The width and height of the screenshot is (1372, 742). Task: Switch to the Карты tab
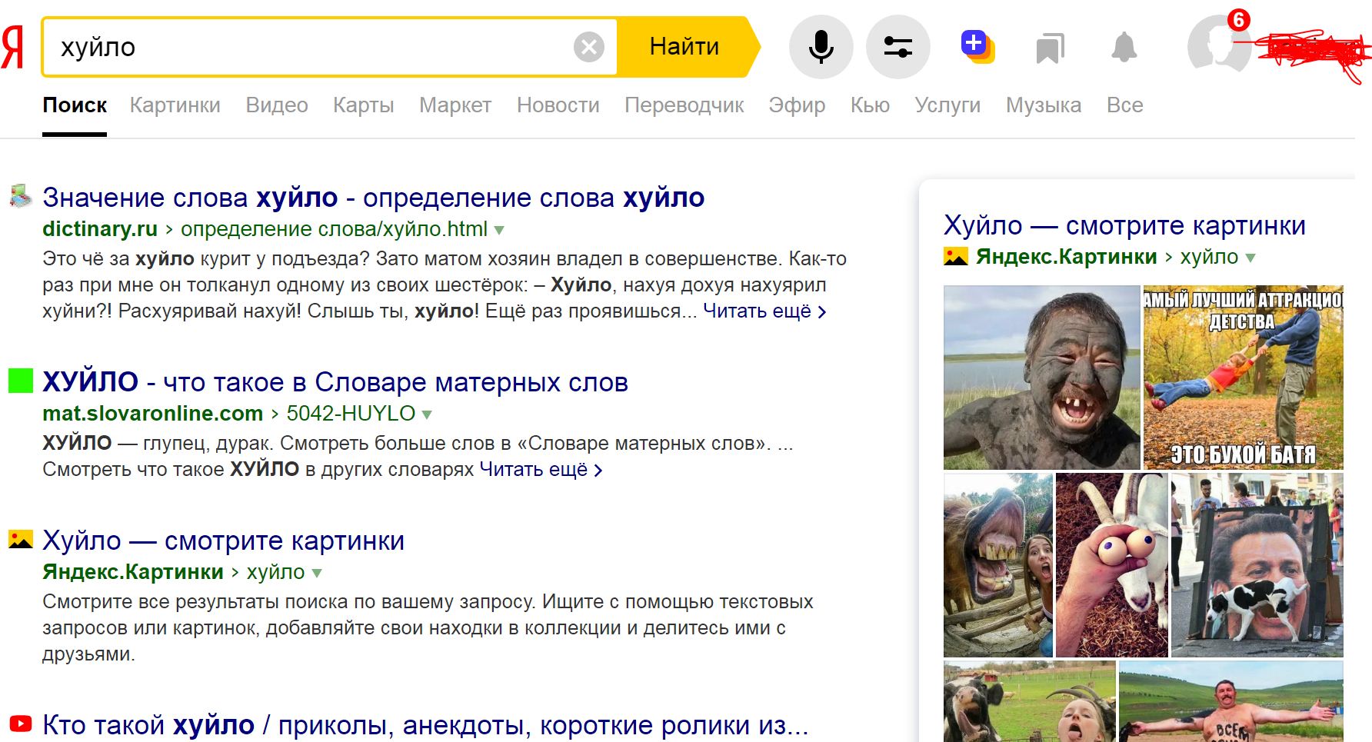[364, 105]
